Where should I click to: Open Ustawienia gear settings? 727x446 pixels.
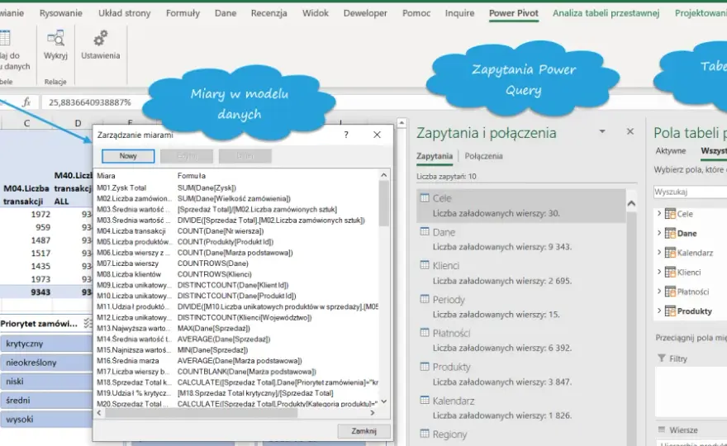tap(101, 39)
